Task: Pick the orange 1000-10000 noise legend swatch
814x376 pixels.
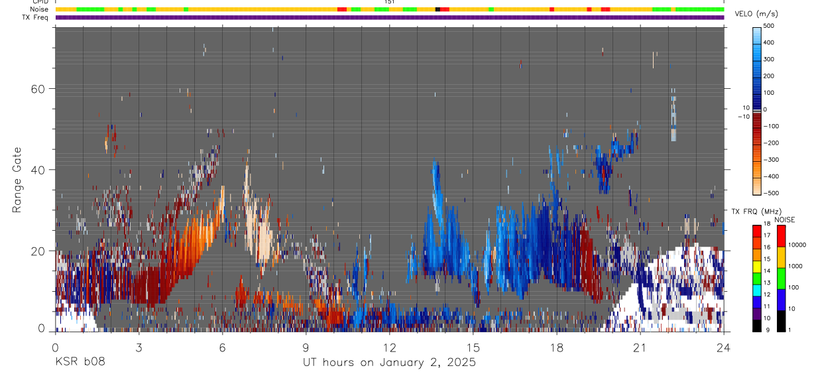Action: pyautogui.click(x=781, y=257)
